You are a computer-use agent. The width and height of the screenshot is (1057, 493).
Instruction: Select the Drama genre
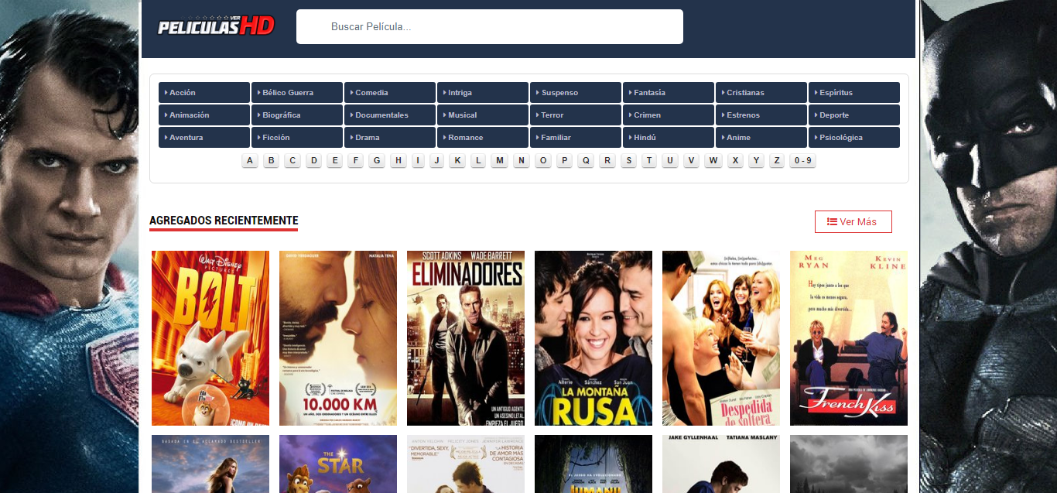point(390,138)
